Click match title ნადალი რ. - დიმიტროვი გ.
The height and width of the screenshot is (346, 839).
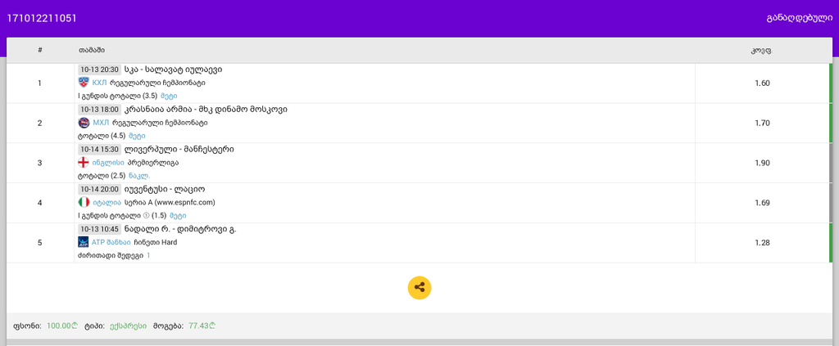point(180,229)
